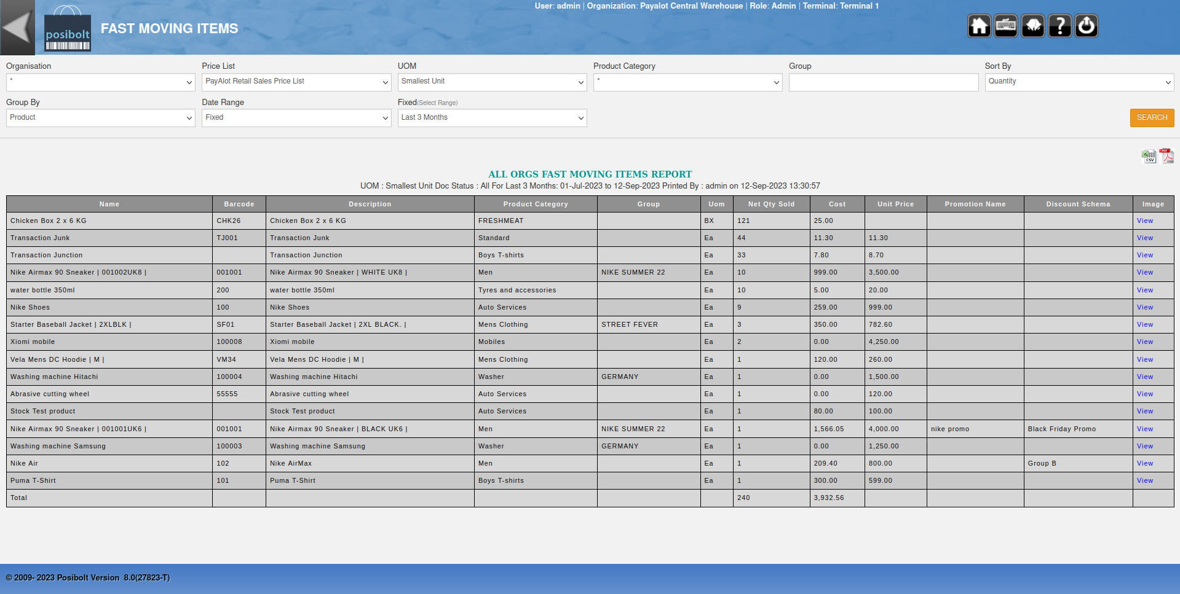Click the STREET FEVER group cell
Viewport: 1180px width, 594px height.
649,325
